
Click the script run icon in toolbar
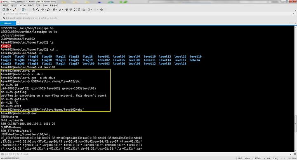[89, 9]
